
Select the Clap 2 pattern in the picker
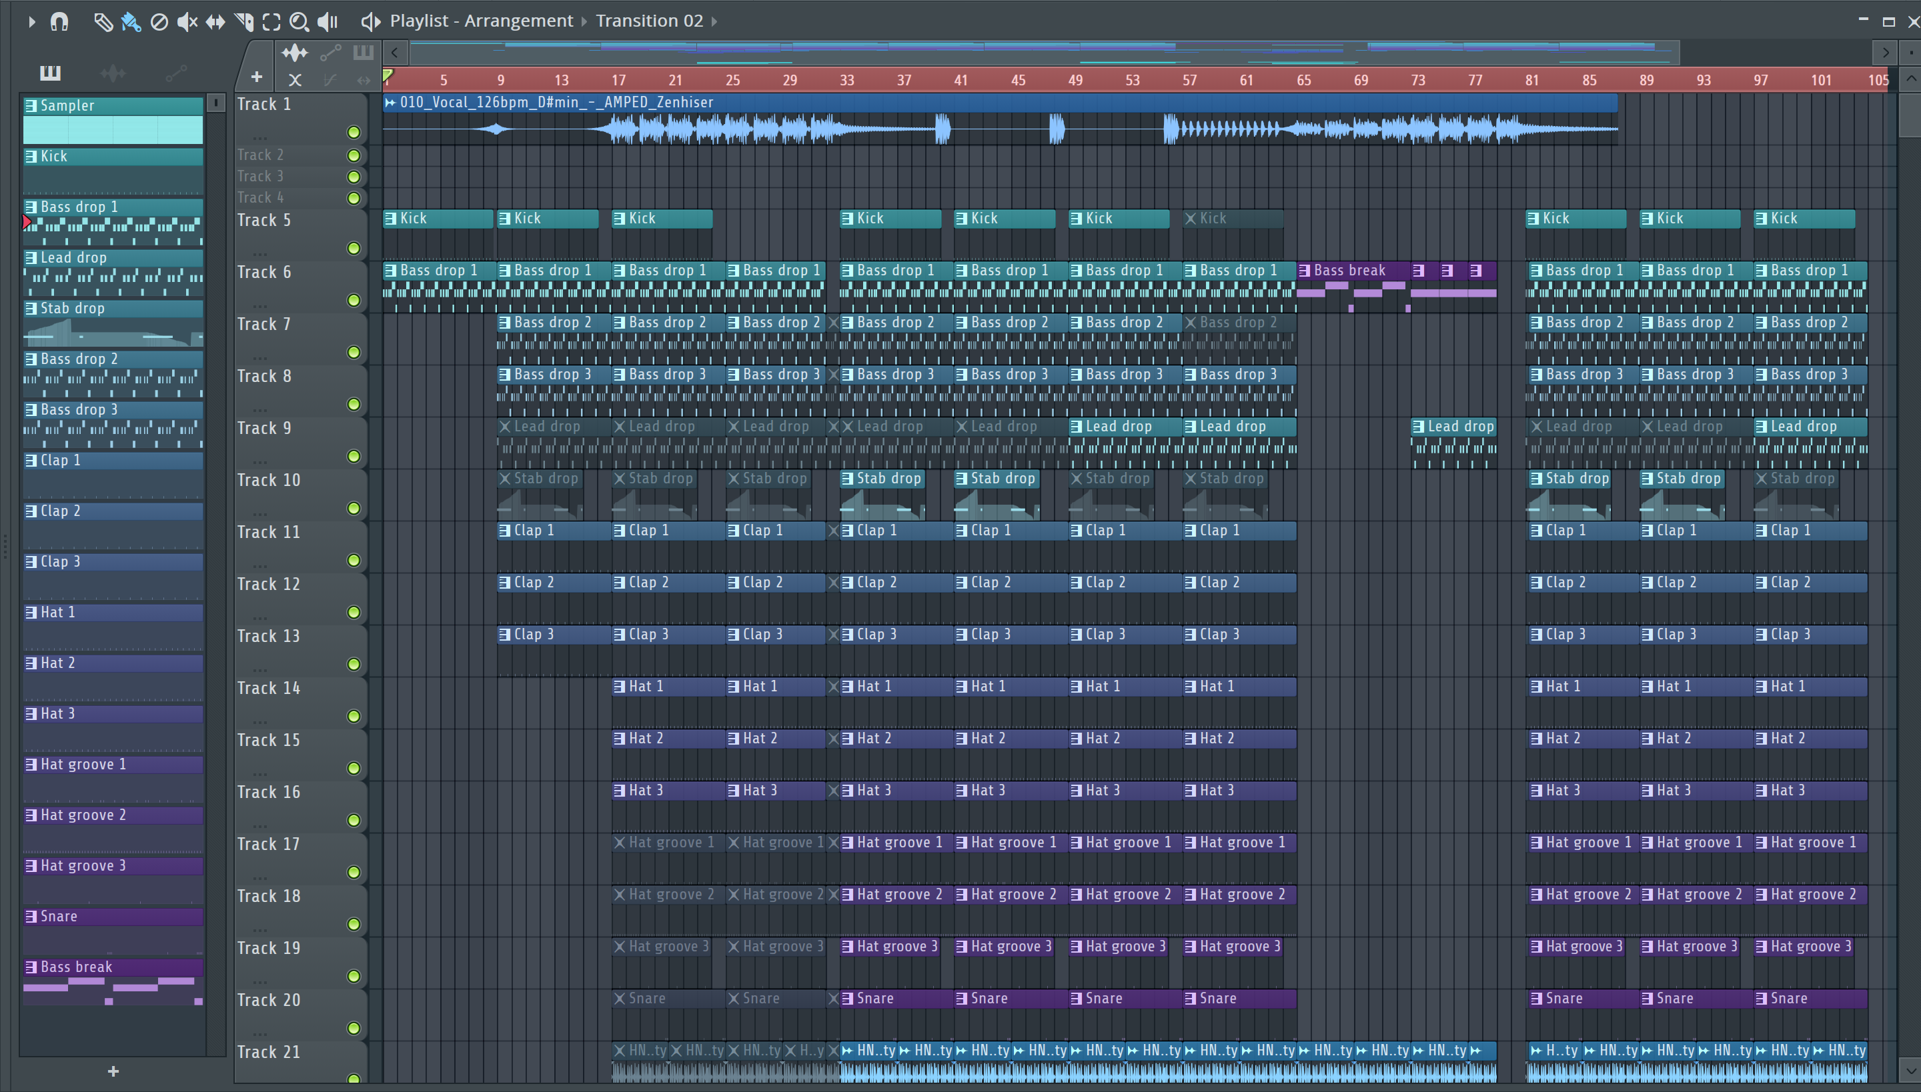point(113,526)
